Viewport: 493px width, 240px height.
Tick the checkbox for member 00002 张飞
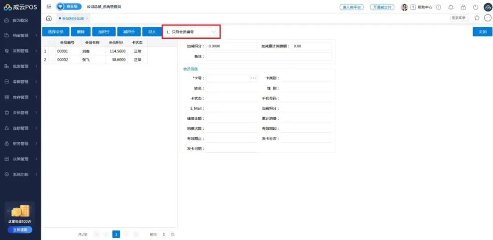click(52, 60)
